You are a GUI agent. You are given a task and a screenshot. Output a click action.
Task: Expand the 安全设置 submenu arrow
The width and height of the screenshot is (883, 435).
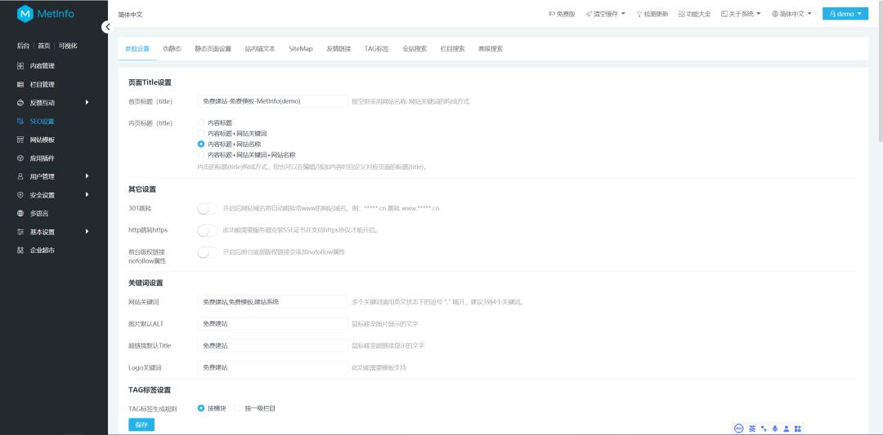pos(87,195)
